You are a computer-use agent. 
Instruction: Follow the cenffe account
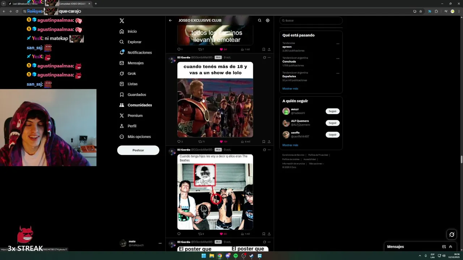332,134
